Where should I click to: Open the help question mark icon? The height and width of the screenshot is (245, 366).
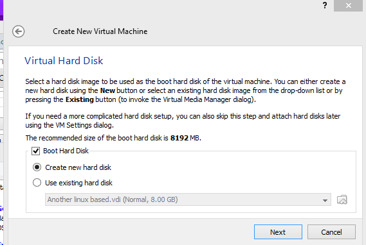pos(325,5)
